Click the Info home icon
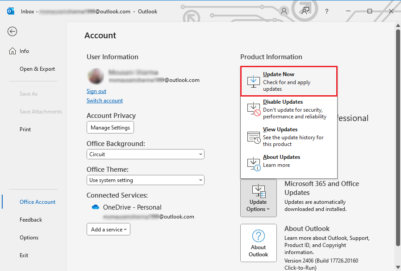401x271 pixels. (x=12, y=51)
